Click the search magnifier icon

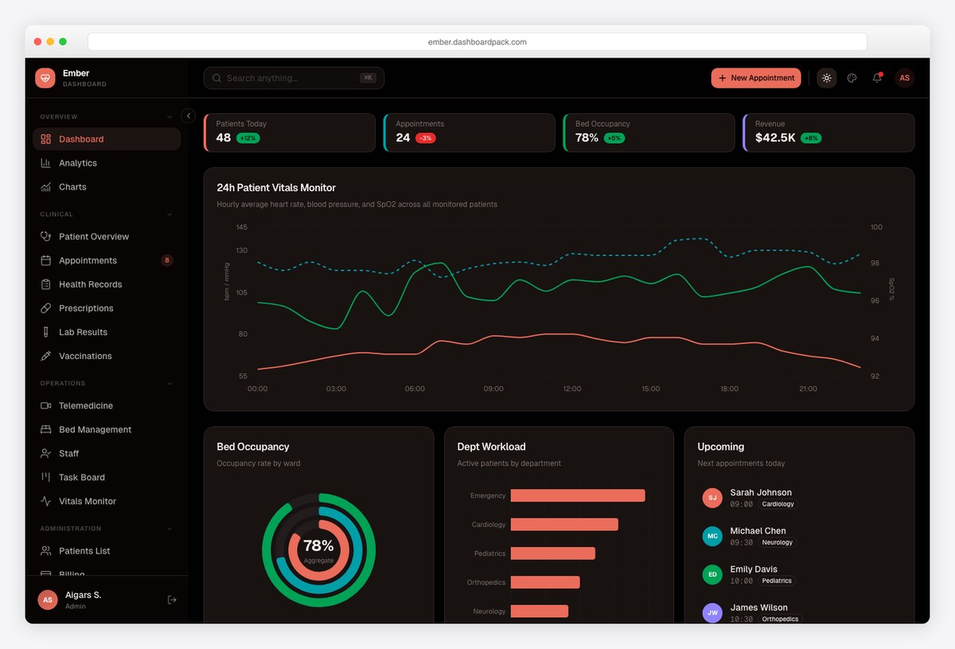click(216, 78)
